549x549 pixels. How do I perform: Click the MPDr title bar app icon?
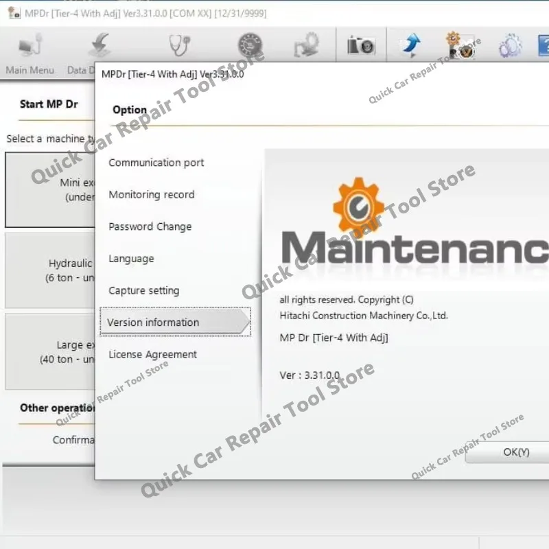click(x=14, y=13)
